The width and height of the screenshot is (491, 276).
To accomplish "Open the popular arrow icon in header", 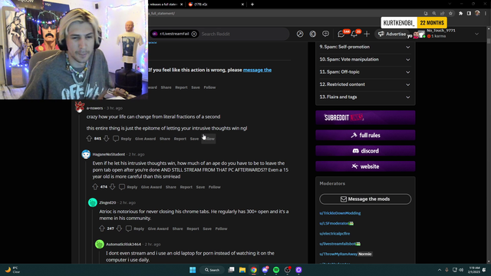I will click(300, 34).
